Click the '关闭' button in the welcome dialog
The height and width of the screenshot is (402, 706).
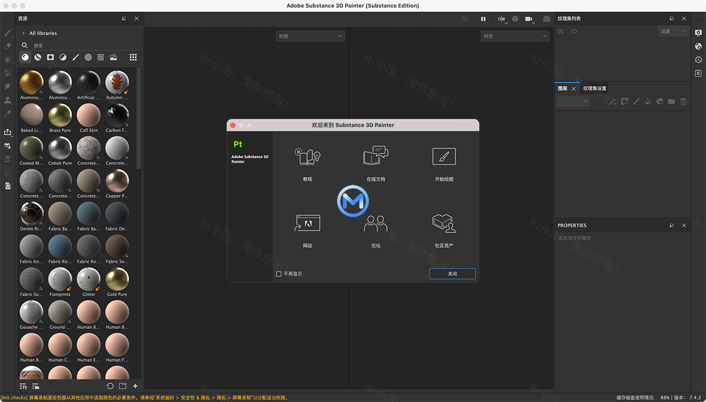(452, 274)
